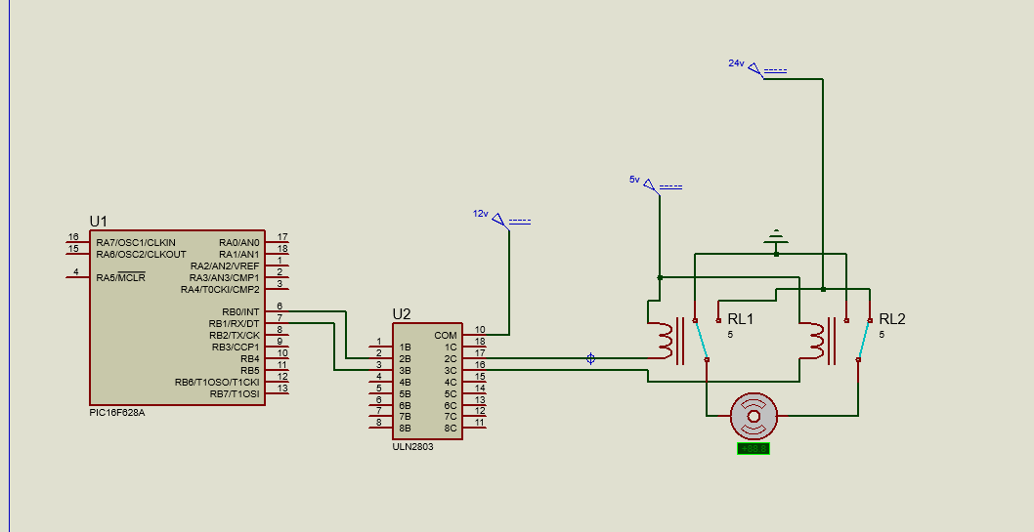Image resolution: width=1034 pixels, height=532 pixels.
Task: Click the voltage probe marker on 2C wire
Action: 591,358
